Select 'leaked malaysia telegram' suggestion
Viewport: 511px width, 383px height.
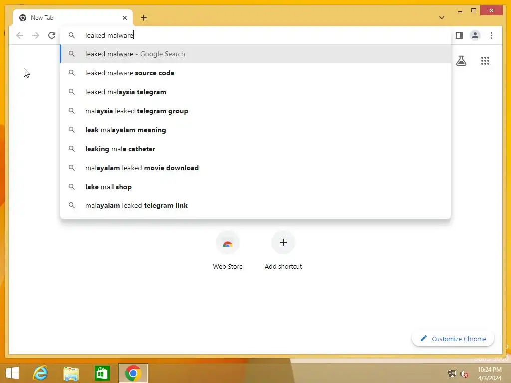point(256,92)
